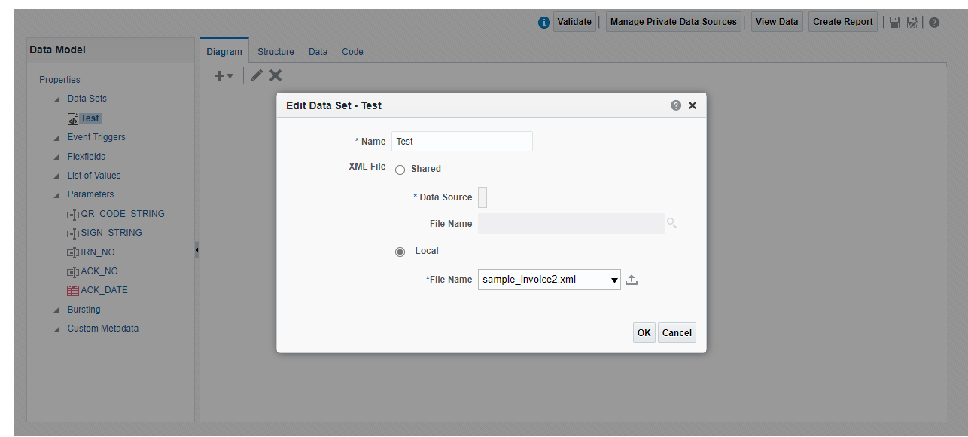The height and width of the screenshot is (437, 968).
Task: Collapse the Data Sets tree node
Action: click(x=57, y=99)
